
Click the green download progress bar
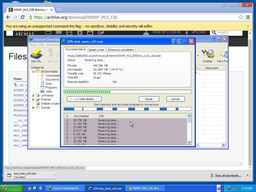coord(128,92)
